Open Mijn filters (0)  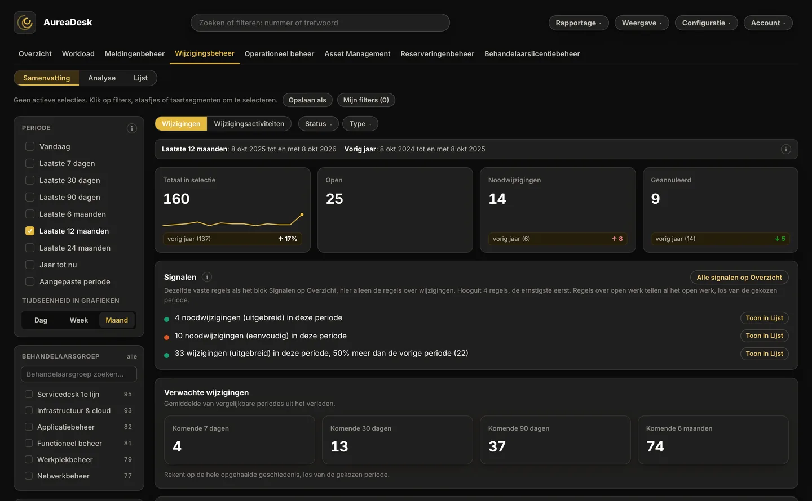[x=366, y=100]
